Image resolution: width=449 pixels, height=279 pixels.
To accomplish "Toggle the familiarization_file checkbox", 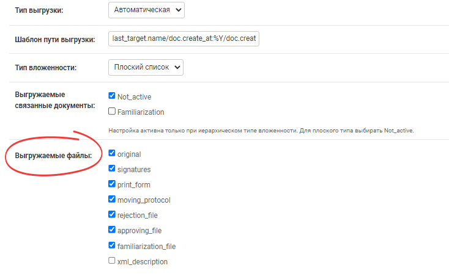I will click(x=112, y=245).
